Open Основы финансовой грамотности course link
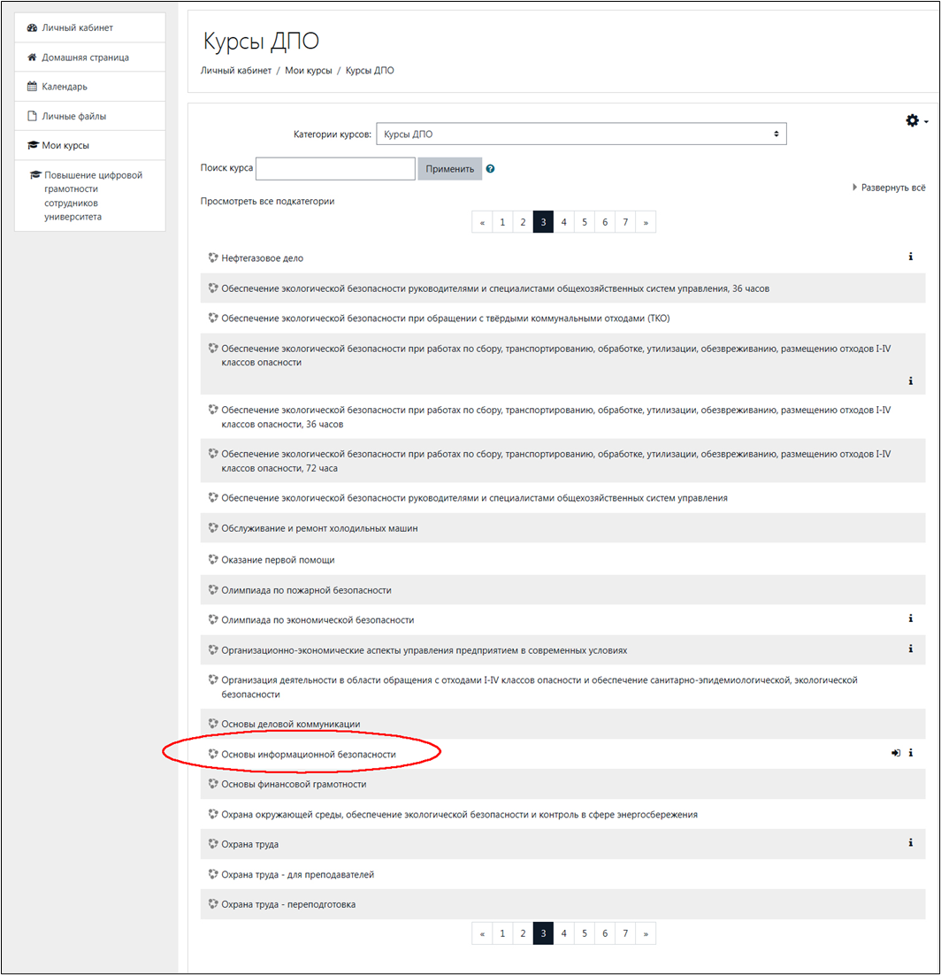 [x=294, y=784]
